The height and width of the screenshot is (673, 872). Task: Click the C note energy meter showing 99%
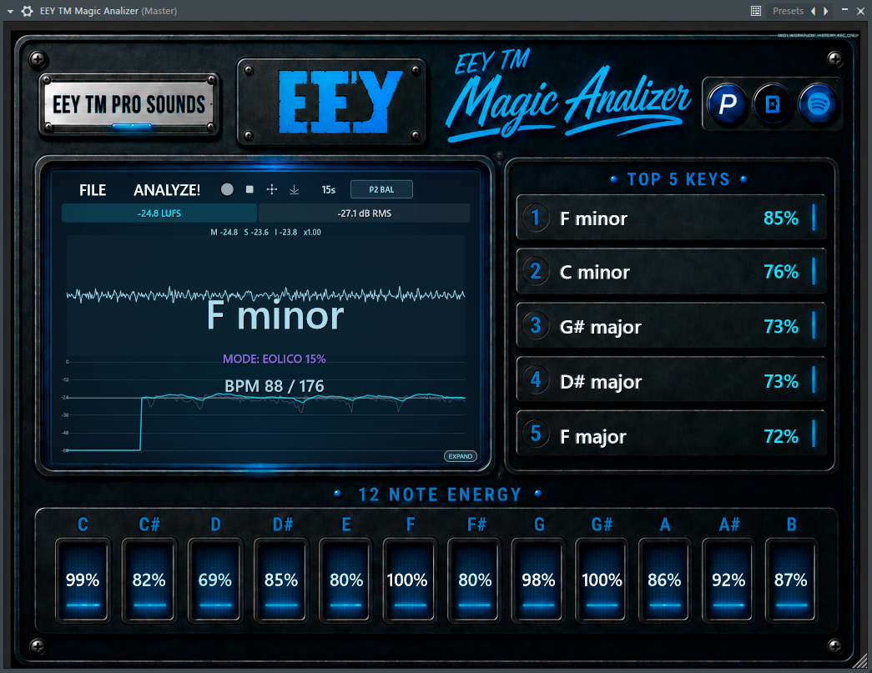[x=83, y=579]
